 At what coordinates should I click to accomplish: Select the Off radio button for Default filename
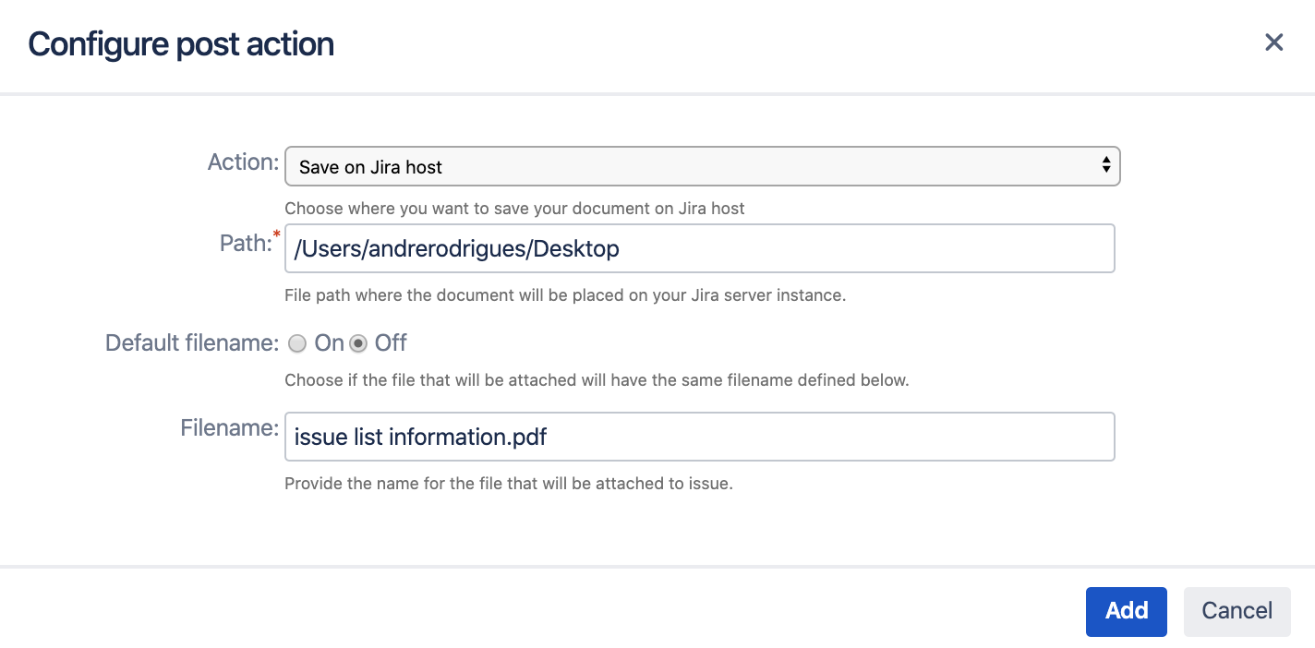tap(358, 343)
